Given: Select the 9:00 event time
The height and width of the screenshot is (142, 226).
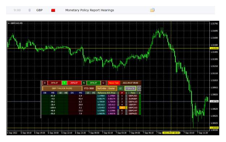Looking at the screenshot, I should 17,10.
